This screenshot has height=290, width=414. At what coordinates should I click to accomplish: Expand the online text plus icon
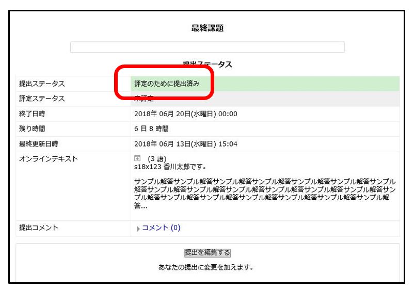pyautogui.click(x=137, y=158)
